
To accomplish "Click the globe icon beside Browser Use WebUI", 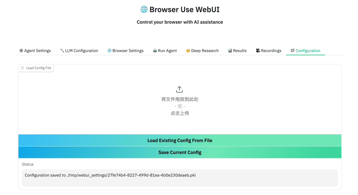I will [144, 9].
